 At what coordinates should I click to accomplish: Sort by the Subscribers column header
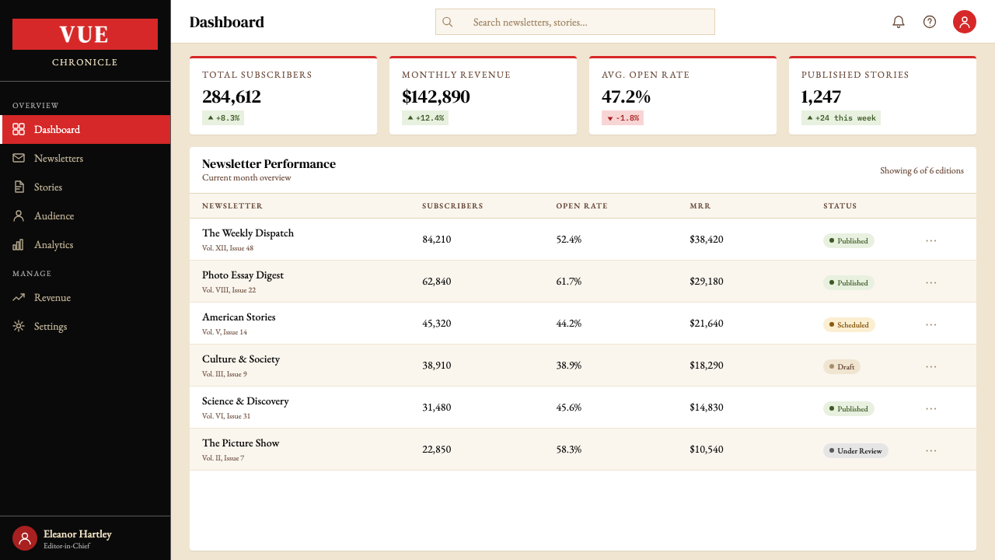[452, 206]
